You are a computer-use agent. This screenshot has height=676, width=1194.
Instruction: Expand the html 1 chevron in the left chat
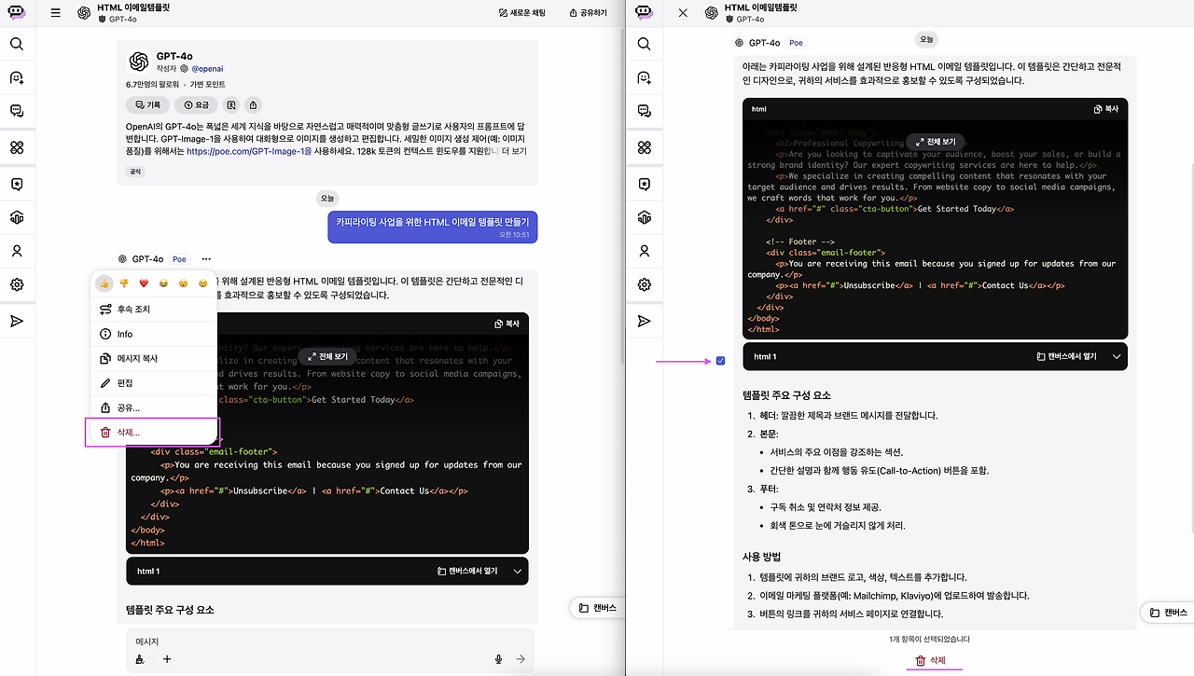pos(518,572)
